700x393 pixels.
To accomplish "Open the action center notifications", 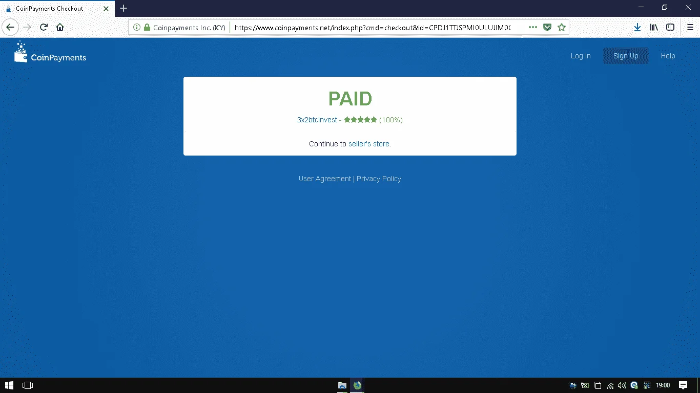I will (x=683, y=385).
